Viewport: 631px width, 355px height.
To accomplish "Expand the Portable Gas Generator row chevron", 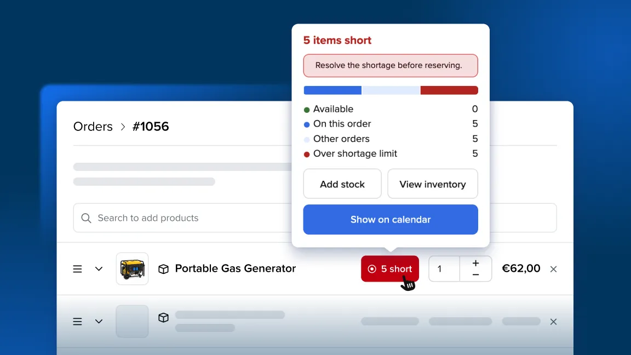I will point(99,269).
